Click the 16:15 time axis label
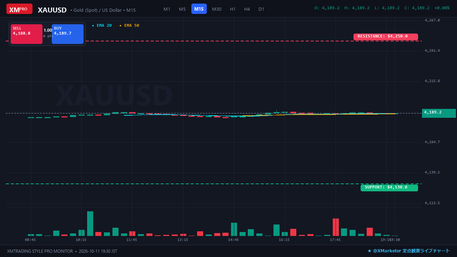The height and width of the screenshot is (257, 457). pyautogui.click(x=284, y=240)
